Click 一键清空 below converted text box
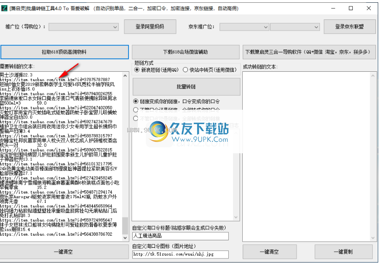This screenshot has width=381, height=263. click(270, 251)
